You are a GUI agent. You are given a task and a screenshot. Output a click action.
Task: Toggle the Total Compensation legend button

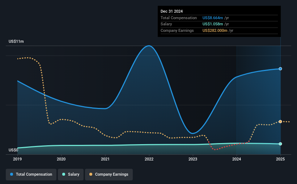coord(31,174)
